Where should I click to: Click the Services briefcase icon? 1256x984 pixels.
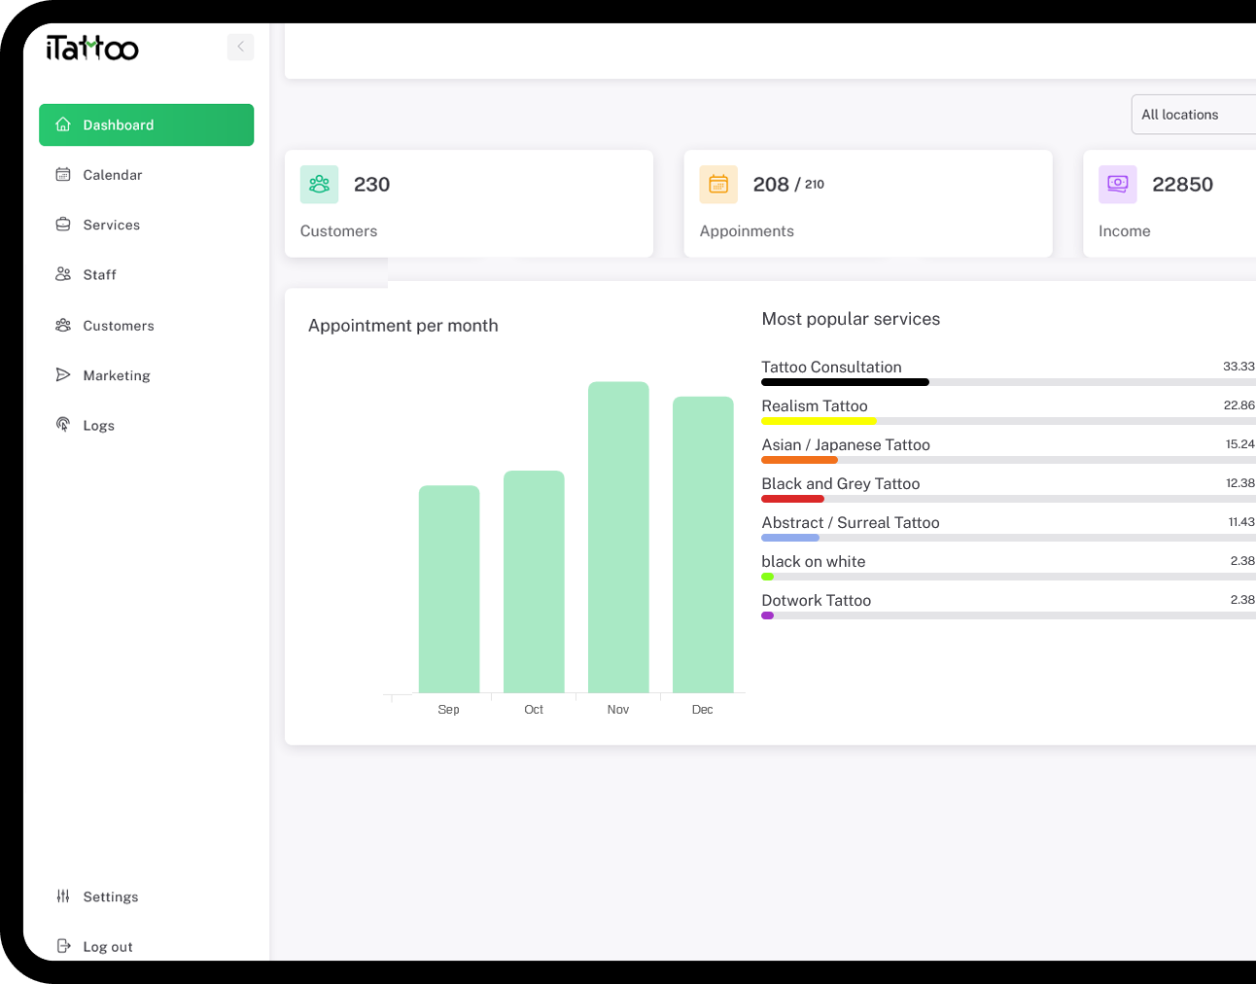pos(63,225)
